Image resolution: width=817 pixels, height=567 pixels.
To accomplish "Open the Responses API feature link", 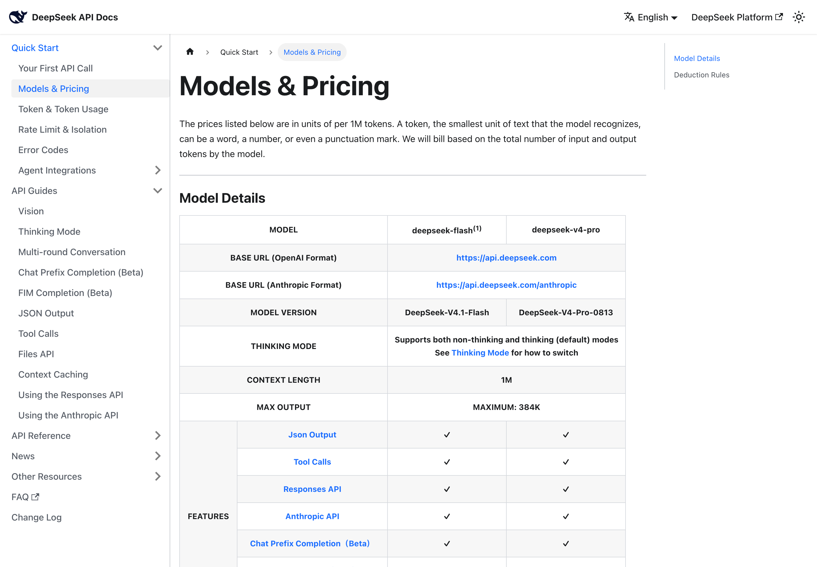I will coord(312,489).
